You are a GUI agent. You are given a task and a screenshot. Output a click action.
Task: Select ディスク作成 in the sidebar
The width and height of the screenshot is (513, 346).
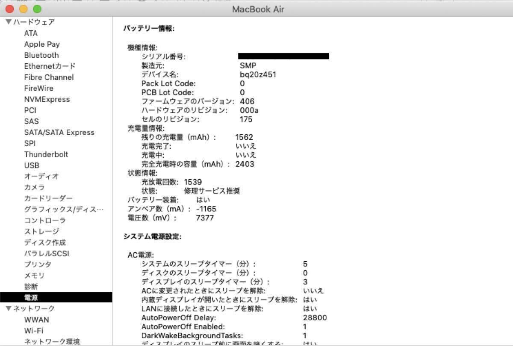click(x=45, y=242)
